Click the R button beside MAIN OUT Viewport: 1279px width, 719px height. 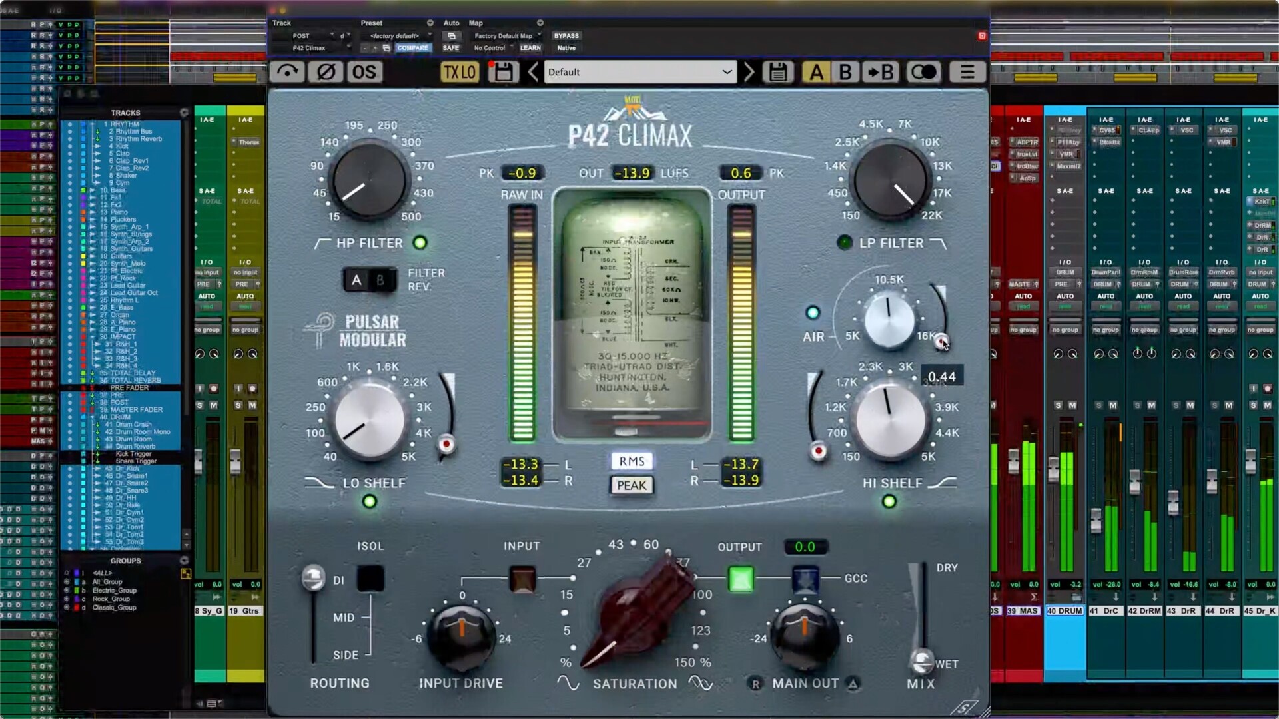(x=755, y=684)
